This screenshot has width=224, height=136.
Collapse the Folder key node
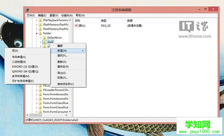(37, 34)
